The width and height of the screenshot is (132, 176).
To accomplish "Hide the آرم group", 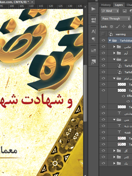I will point(103,53).
